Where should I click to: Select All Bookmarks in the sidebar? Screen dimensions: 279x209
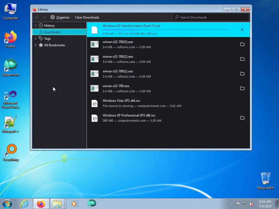pyautogui.click(x=54, y=45)
